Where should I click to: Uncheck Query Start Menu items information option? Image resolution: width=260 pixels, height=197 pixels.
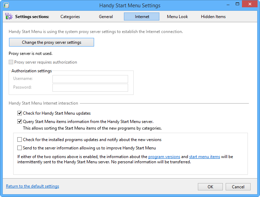click(19, 122)
